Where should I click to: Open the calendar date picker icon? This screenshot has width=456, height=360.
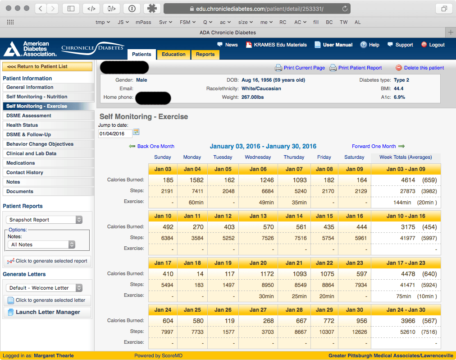[x=136, y=132]
